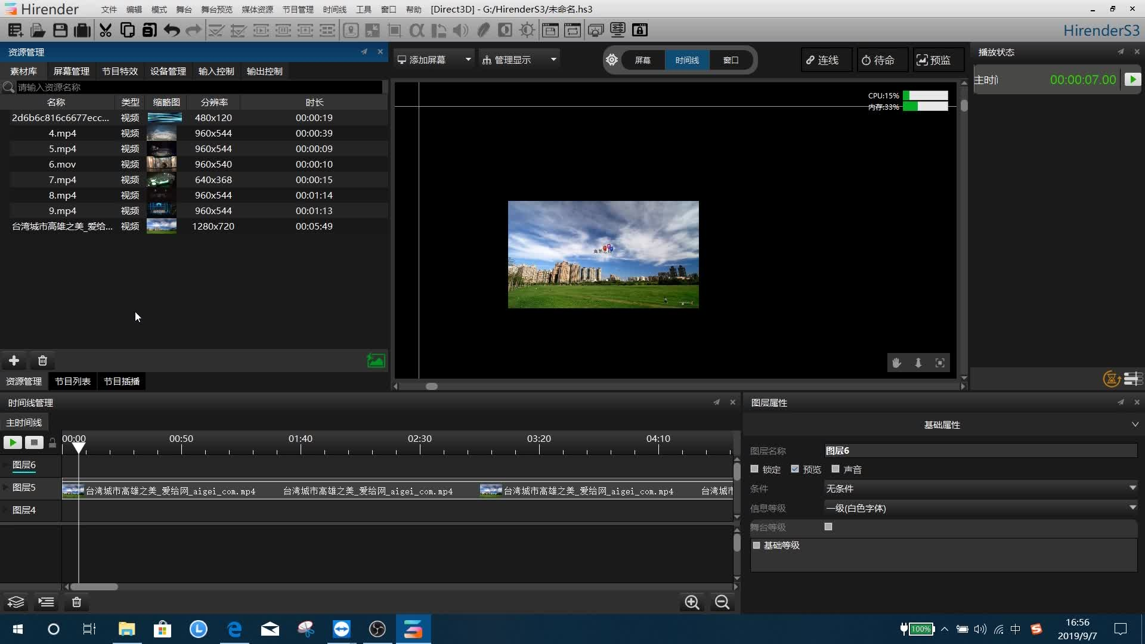Toggle the 舞台等级 checkbox

point(828,527)
